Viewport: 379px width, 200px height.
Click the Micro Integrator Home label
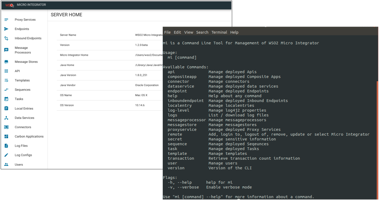point(74,55)
